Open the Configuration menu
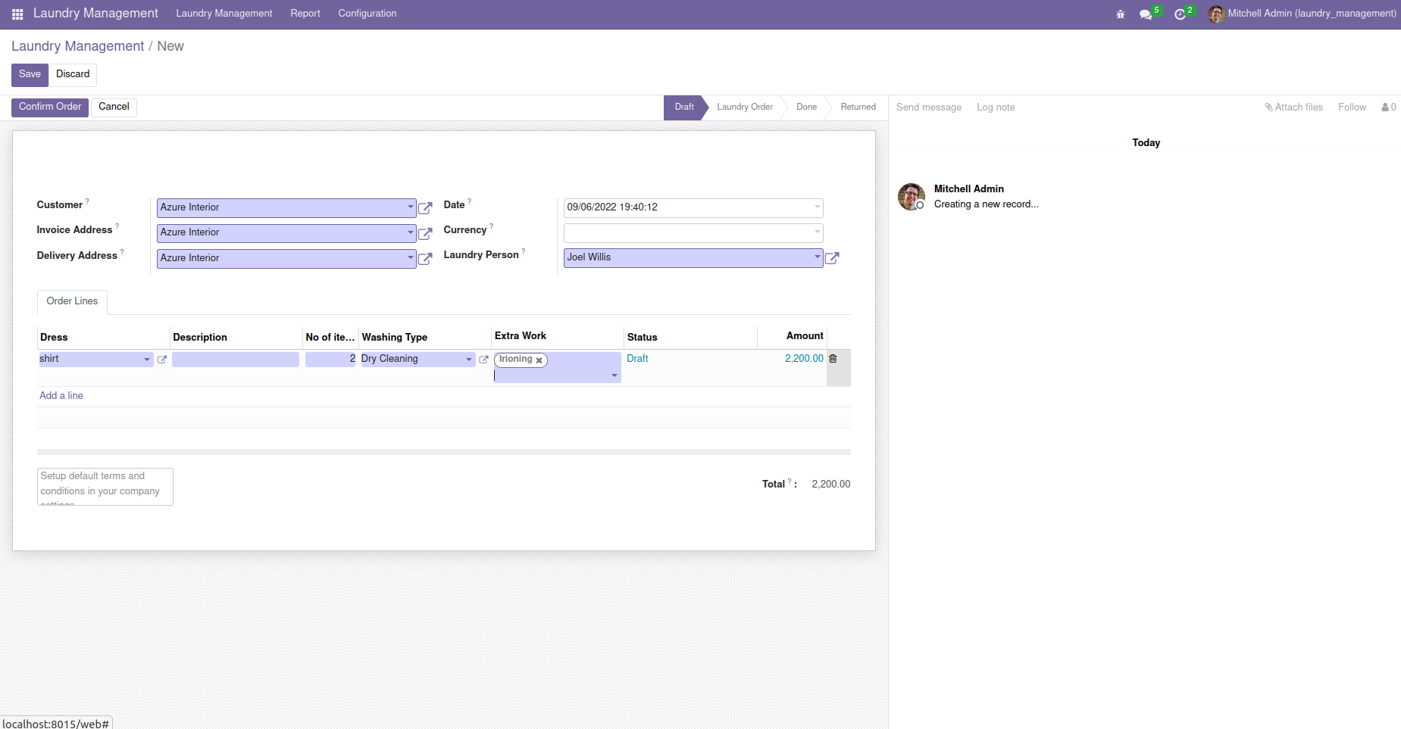Viewport: 1401px width, 729px height. pyautogui.click(x=367, y=14)
